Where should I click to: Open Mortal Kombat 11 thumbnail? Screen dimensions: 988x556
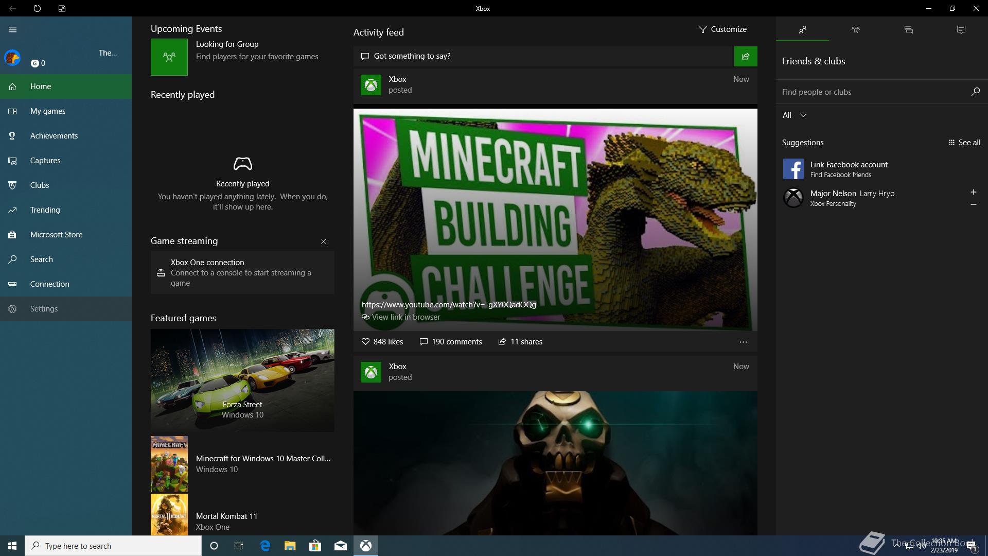tap(169, 515)
